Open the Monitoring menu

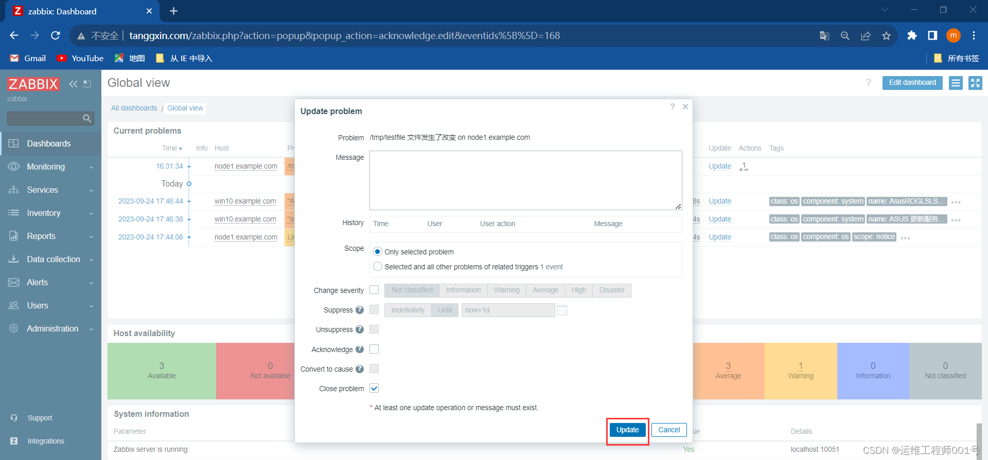click(x=50, y=167)
